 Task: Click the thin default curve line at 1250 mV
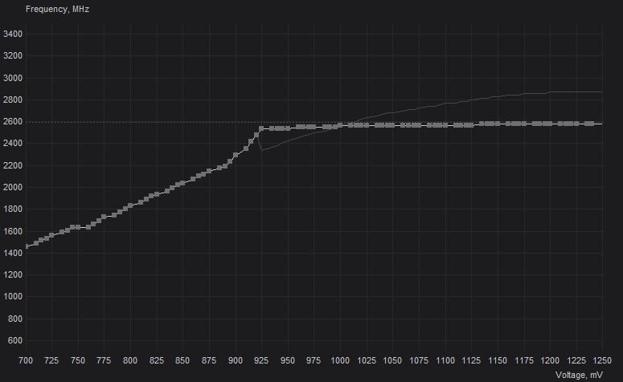pyautogui.click(x=601, y=92)
